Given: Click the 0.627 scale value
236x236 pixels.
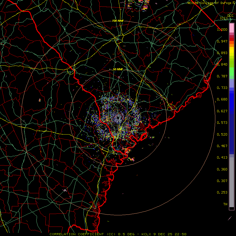Looking at the screenshot, I should pos(222,111).
